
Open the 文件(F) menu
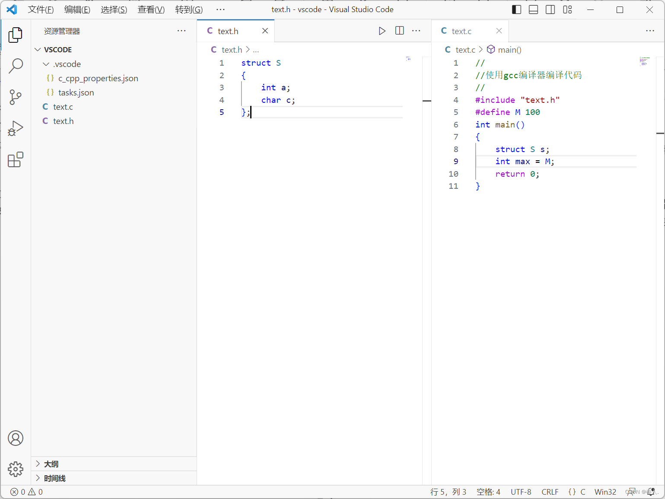point(41,10)
